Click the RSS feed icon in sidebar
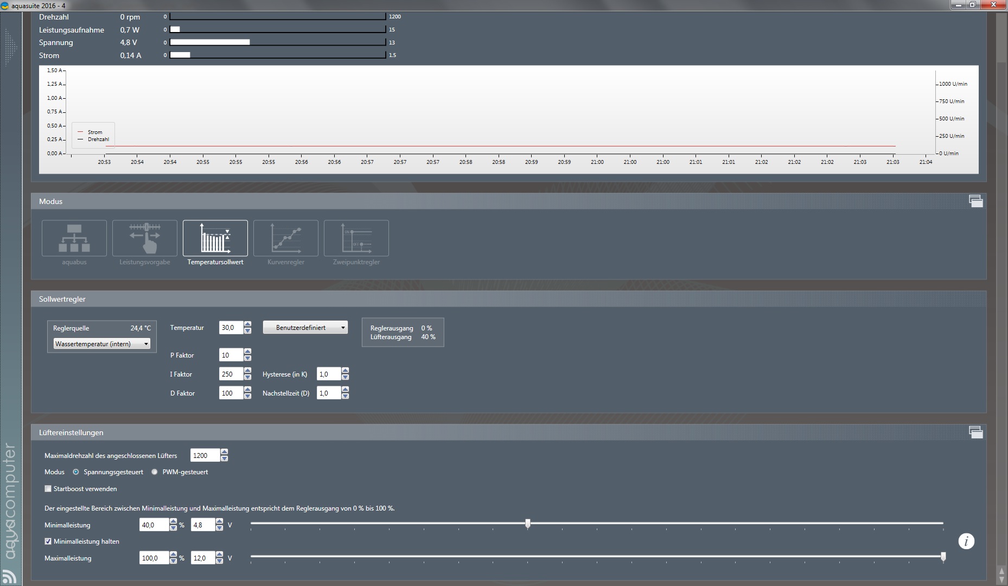The width and height of the screenshot is (1008, 586). (x=9, y=577)
